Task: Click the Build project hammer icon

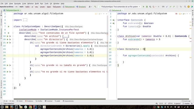Action: [95, 7]
